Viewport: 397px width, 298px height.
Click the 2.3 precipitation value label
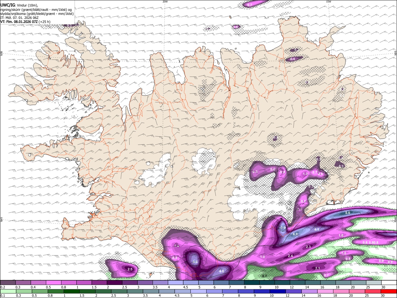pyautogui.click(x=308, y=247)
